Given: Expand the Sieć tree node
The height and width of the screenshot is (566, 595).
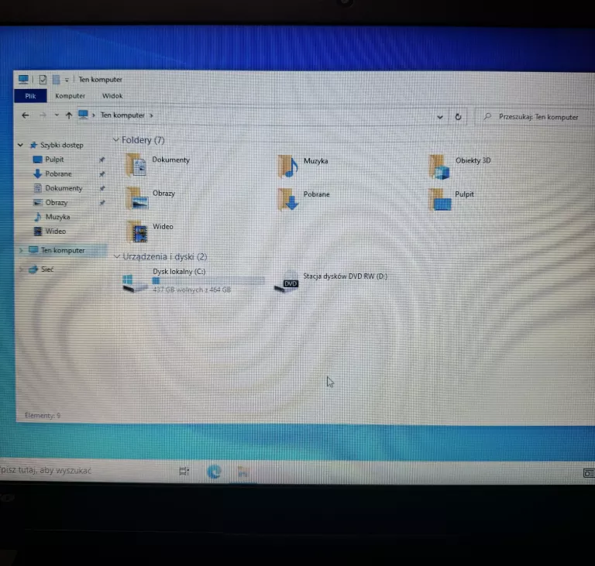Looking at the screenshot, I should tap(21, 269).
